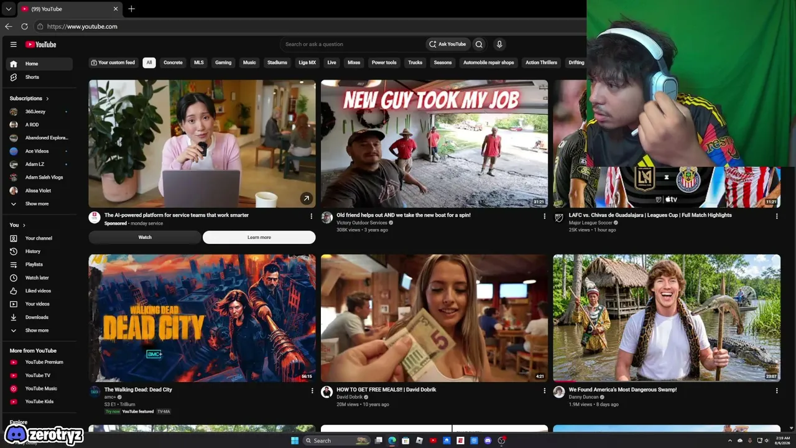
Task: Go back in the browser
Action: [x=8, y=26]
